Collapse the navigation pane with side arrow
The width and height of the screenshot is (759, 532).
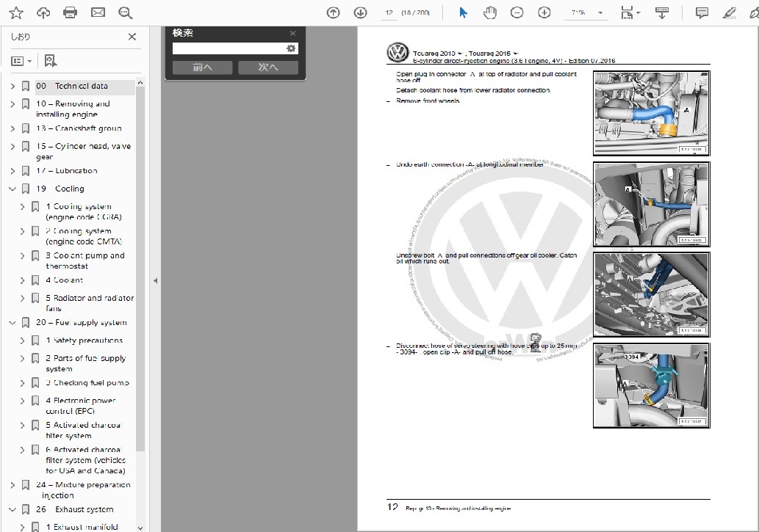point(155,280)
